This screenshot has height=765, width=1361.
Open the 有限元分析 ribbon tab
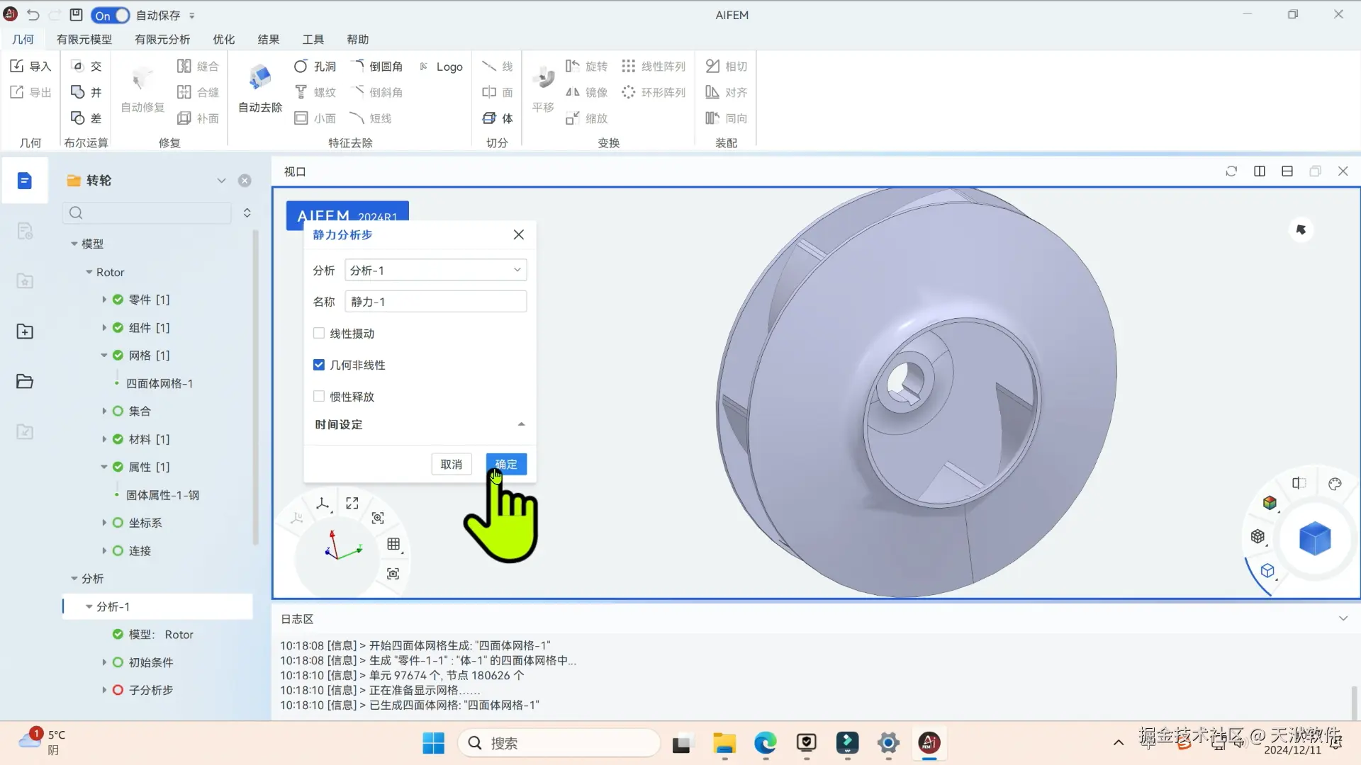[162, 39]
